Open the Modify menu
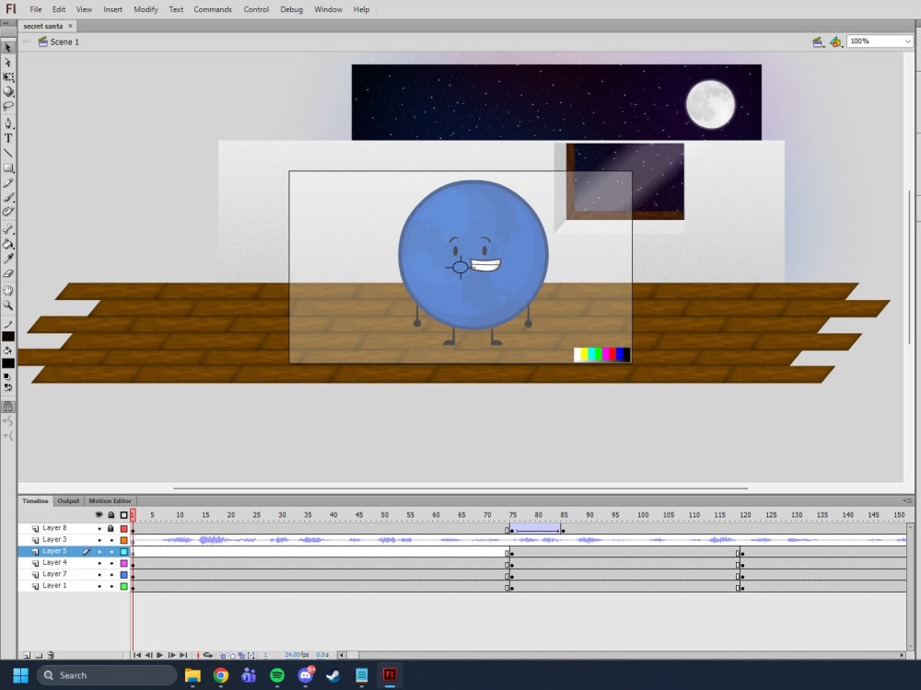921x690 pixels. click(x=145, y=9)
